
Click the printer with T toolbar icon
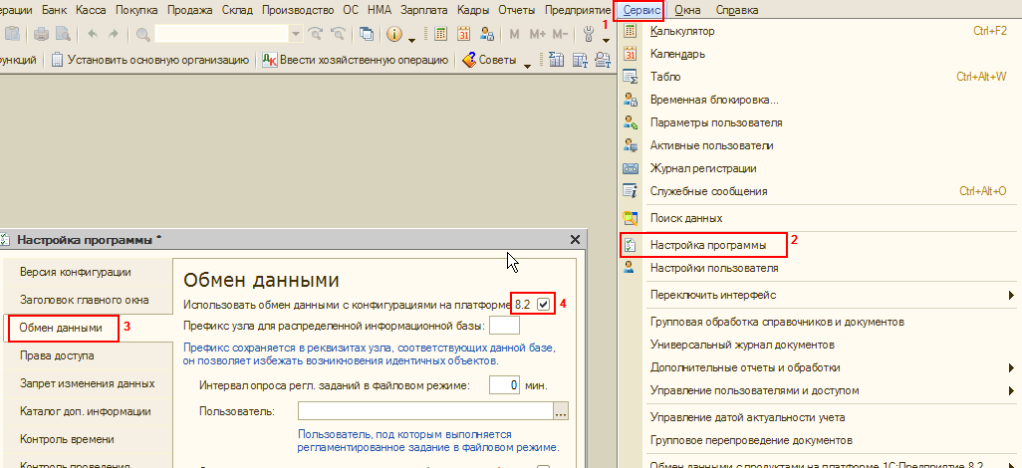[604, 60]
